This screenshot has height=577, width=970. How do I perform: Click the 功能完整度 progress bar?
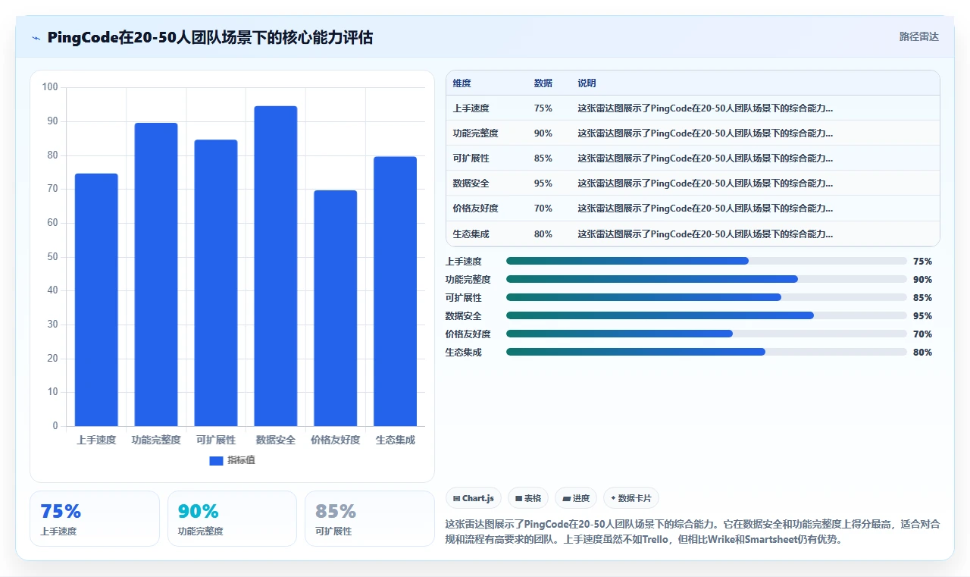(x=706, y=279)
